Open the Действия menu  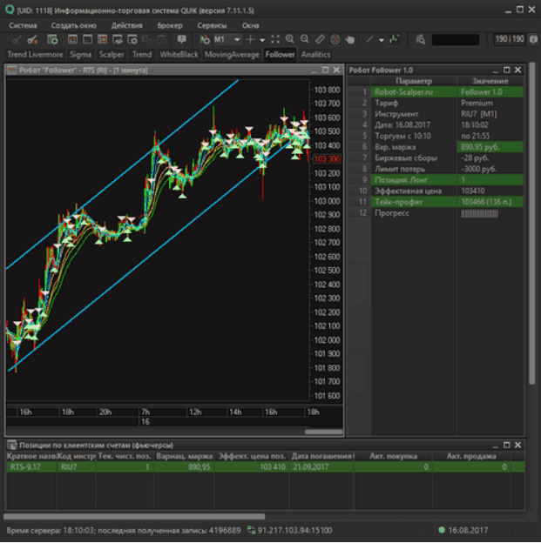tap(126, 25)
